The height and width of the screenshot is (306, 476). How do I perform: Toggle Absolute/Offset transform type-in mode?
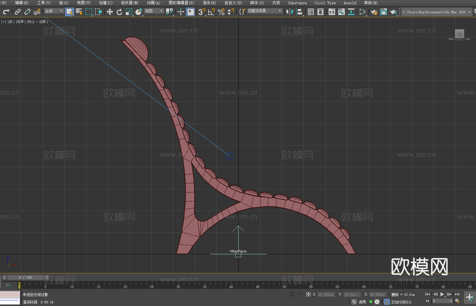point(308,295)
